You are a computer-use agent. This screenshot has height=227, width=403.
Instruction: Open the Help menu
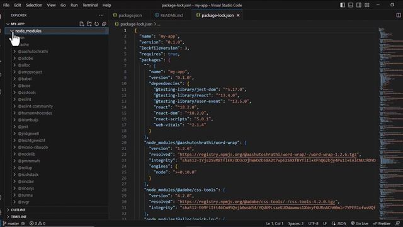(106, 5)
